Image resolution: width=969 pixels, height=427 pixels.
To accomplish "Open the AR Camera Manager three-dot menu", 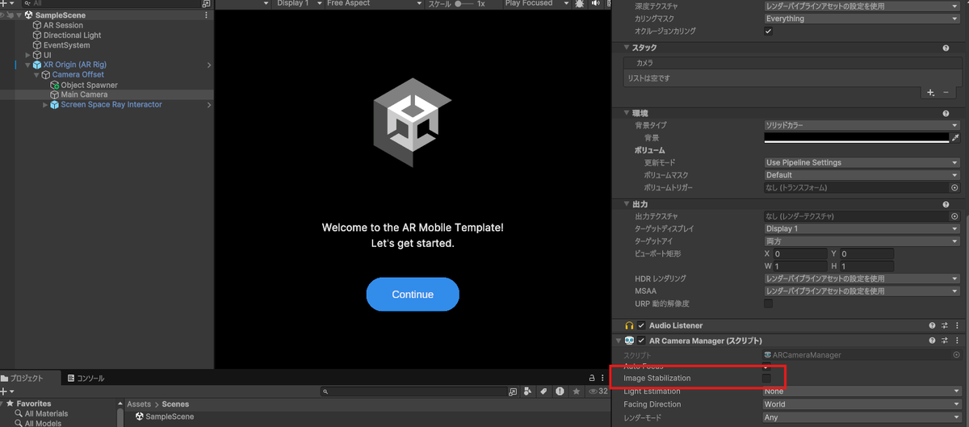I will coord(957,341).
